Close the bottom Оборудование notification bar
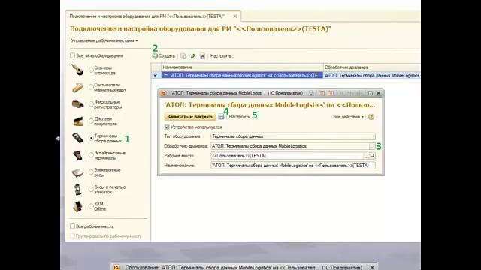Viewport: 481px width, 270px height. (372, 267)
